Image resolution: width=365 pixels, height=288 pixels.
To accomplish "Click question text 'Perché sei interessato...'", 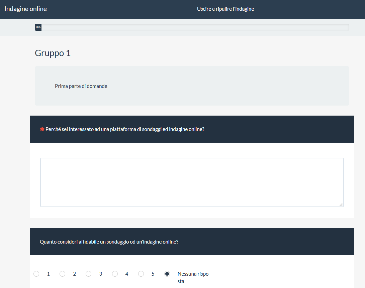I will point(125,129).
